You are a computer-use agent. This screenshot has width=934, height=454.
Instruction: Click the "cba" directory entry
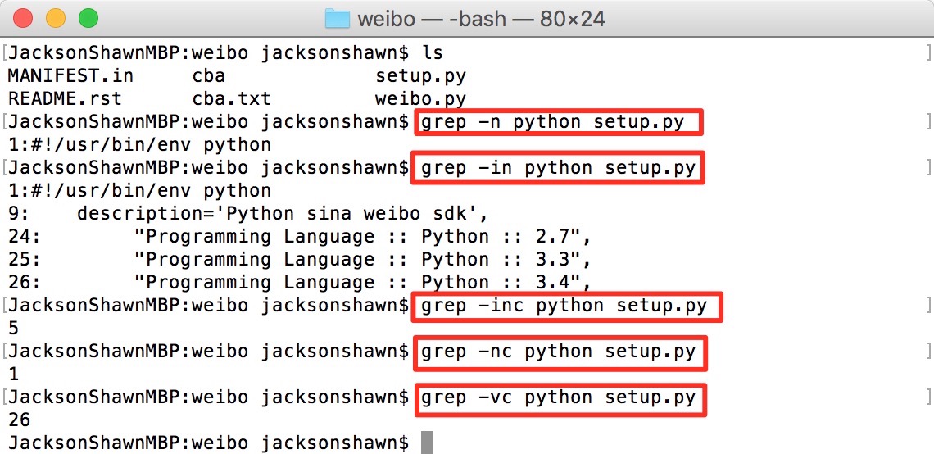coord(208,76)
